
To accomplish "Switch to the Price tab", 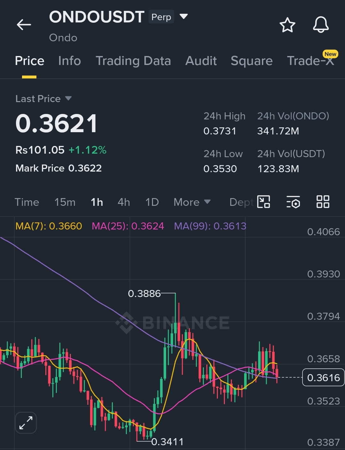I will coord(29,61).
